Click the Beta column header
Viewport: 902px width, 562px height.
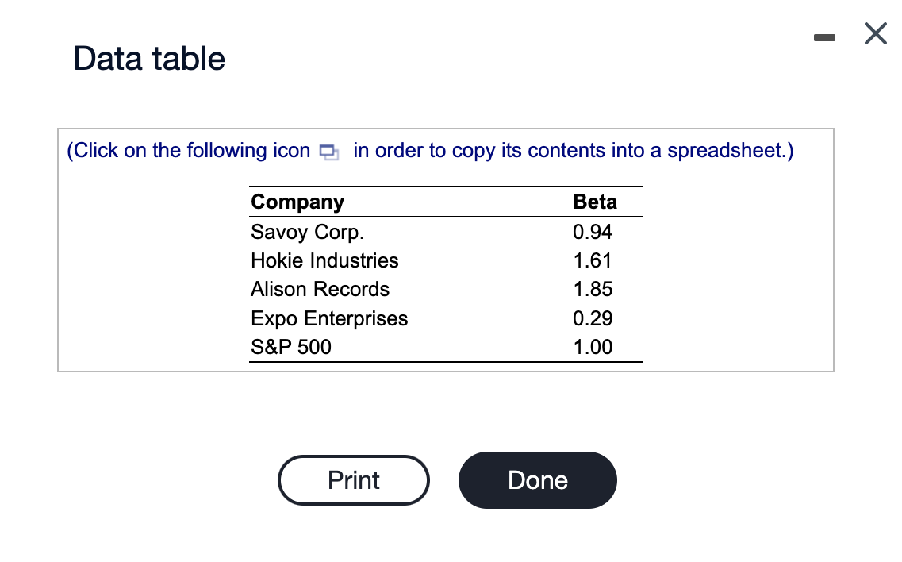pos(594,202)
